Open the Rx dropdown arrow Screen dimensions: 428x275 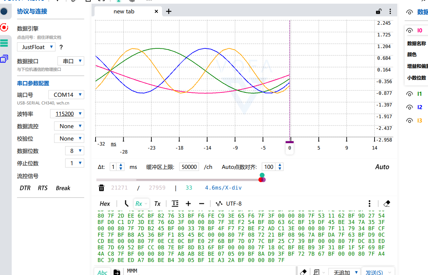point(146,204)
